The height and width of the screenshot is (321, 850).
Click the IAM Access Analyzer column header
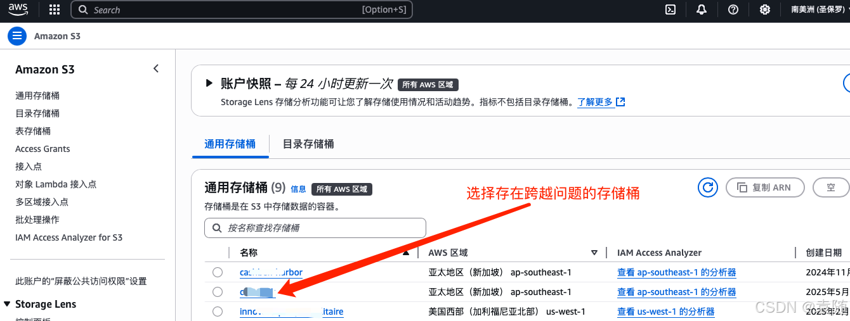coord(659,253)
